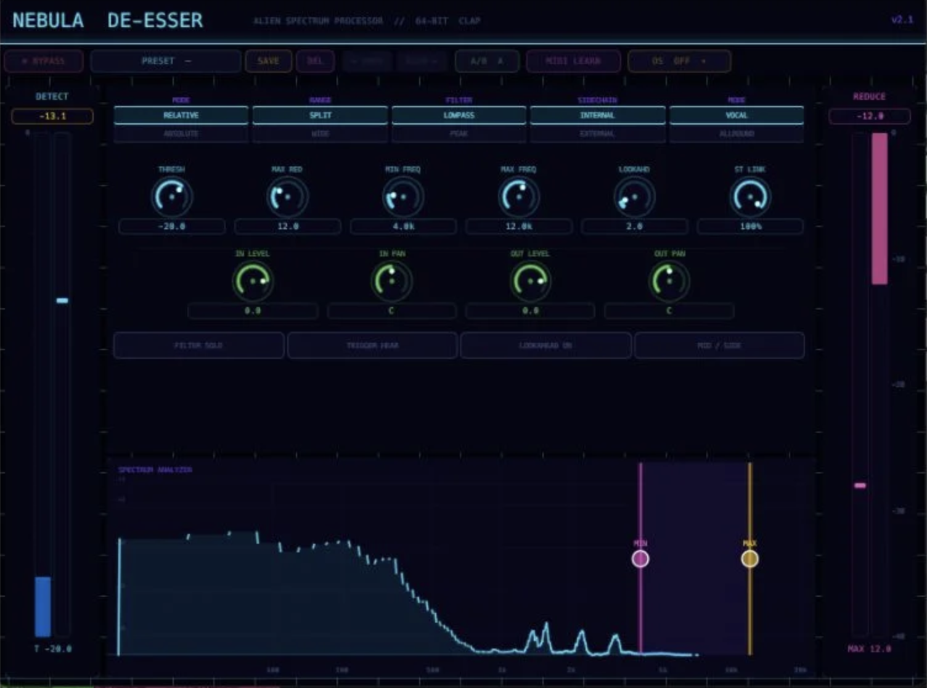
Task: Pick the ALLROUND mode
Action: pyautogui.click(x=737, y=134)
